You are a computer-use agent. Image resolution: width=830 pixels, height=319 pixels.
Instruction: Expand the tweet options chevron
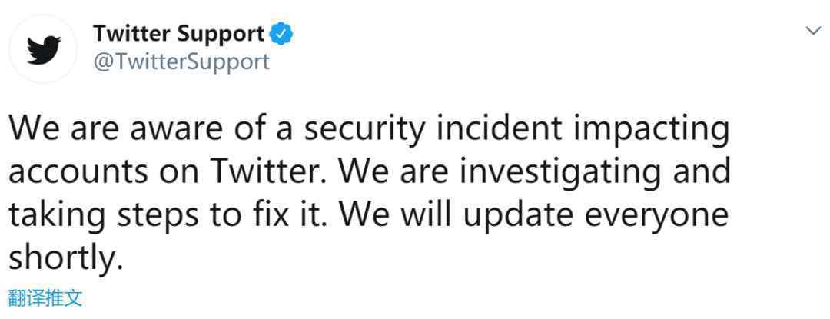point(812,32)
